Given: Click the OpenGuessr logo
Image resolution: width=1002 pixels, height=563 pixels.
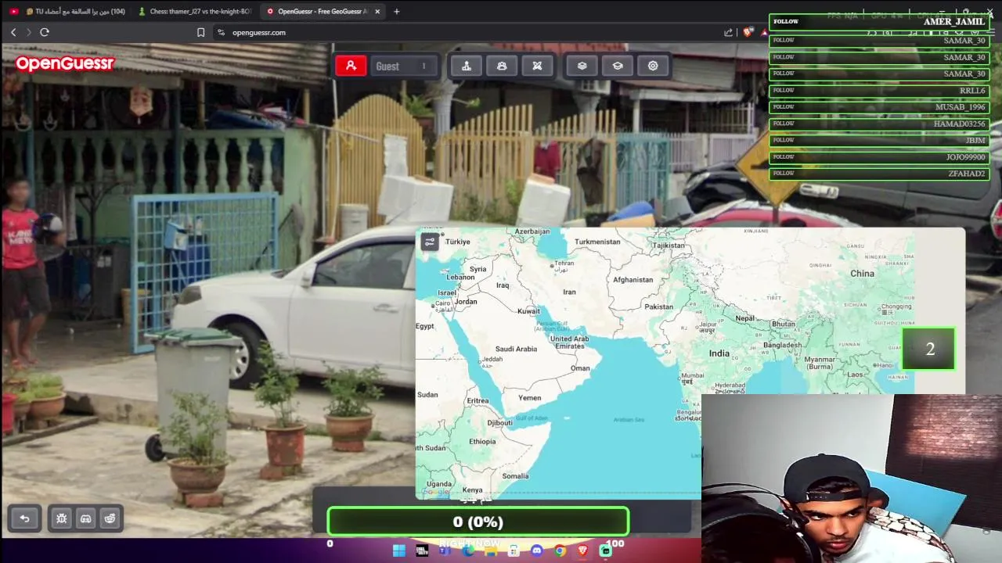Looking at the screenshot, I should [65, 63].
